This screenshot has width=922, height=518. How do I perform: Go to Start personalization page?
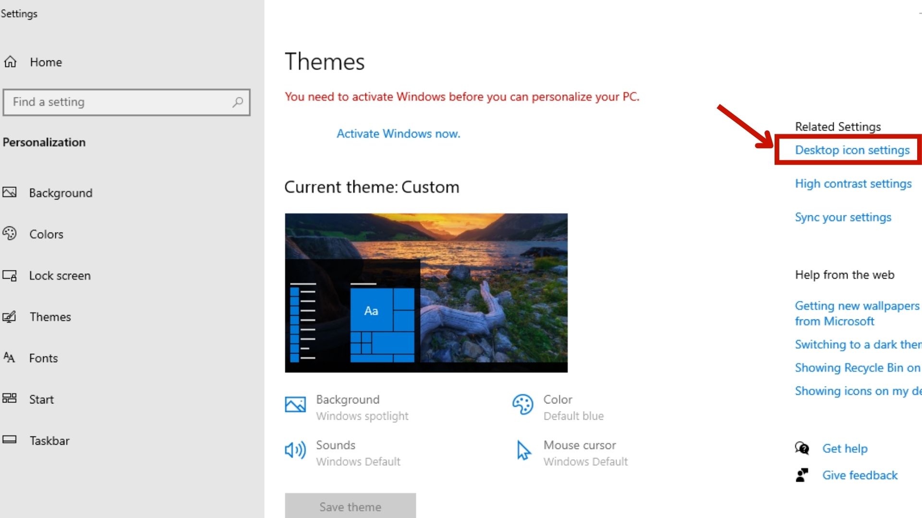[x=41, y=400]
